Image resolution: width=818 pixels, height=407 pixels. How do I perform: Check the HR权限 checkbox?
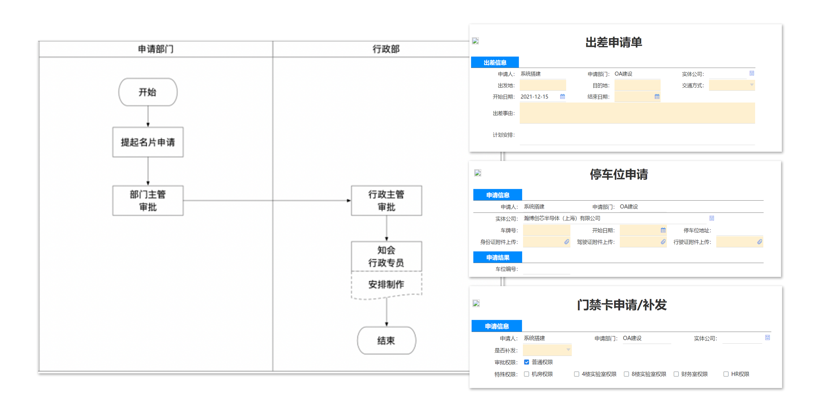pos(726,374)
